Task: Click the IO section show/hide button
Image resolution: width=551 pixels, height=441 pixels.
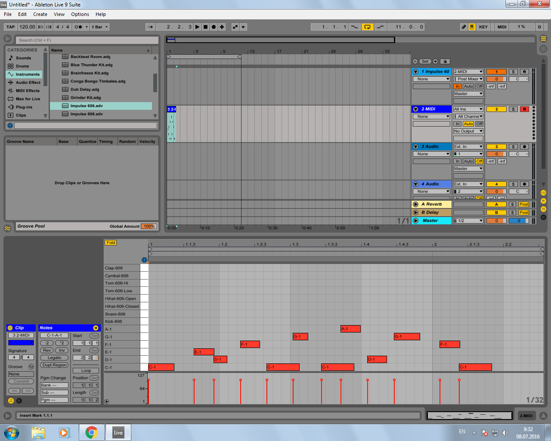Action: click(543, 193)
